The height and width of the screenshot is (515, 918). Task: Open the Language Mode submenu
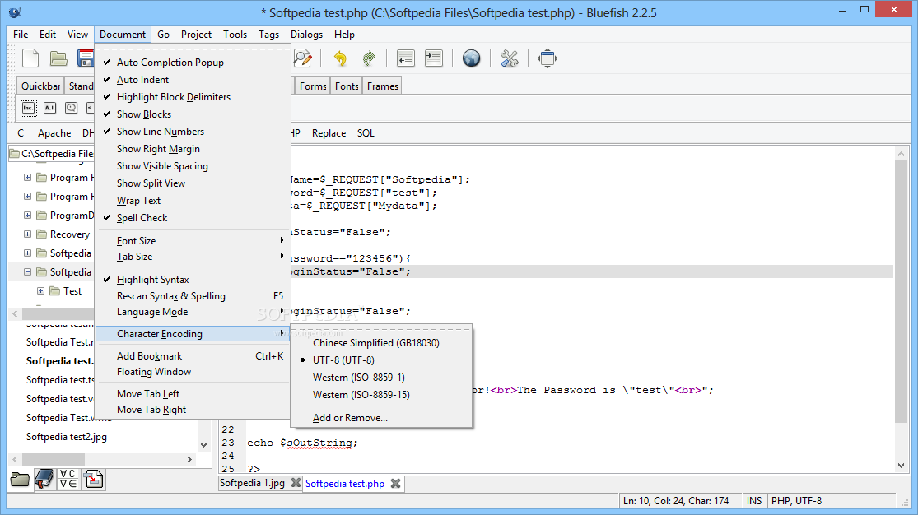point(193,312)
